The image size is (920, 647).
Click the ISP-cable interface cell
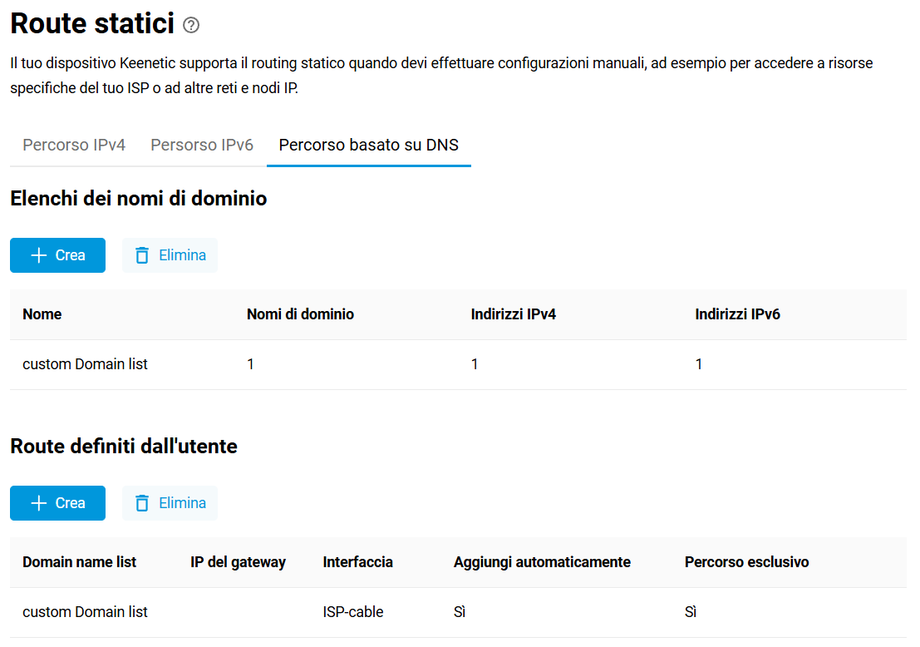point(353,612)
